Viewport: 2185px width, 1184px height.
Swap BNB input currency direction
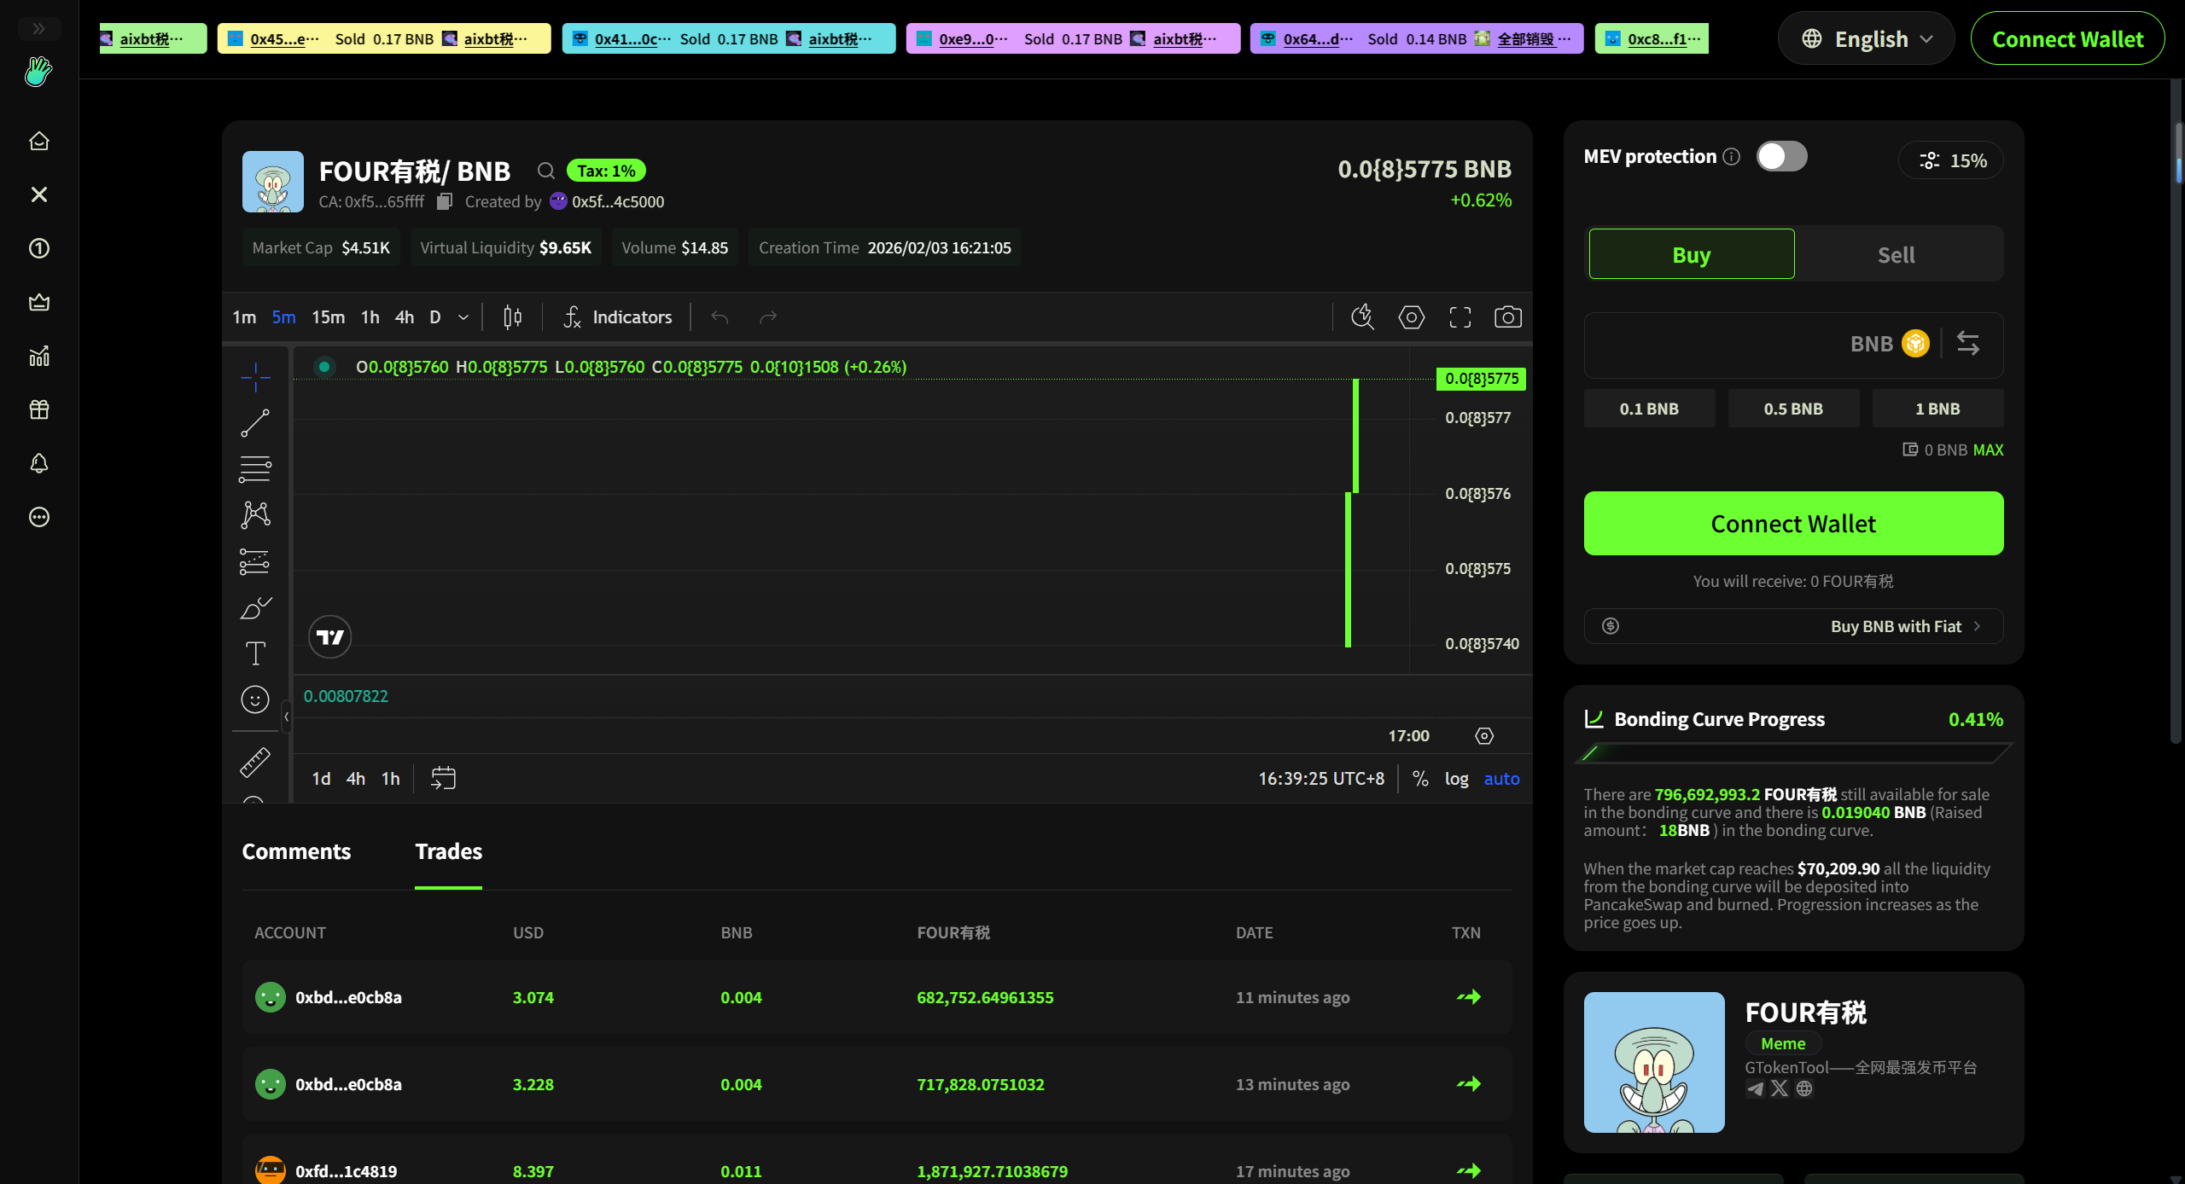[1968, 344]
